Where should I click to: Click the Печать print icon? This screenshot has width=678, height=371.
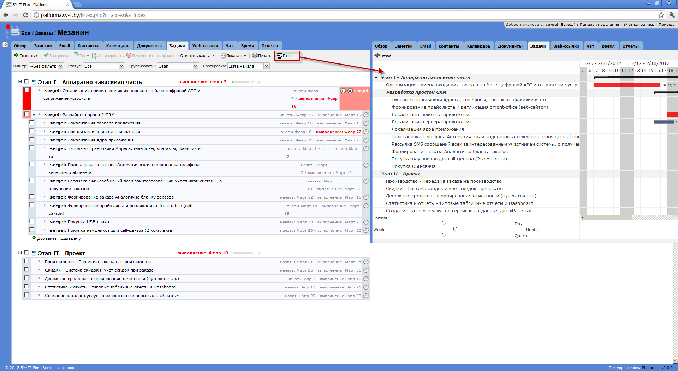(255, 55)
